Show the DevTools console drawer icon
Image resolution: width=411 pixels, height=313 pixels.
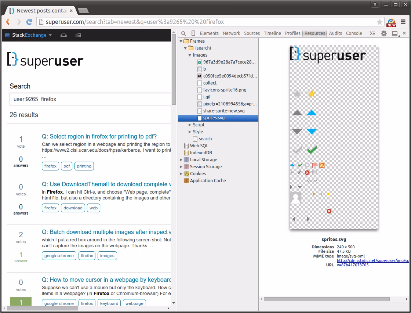tap(372, 33)
